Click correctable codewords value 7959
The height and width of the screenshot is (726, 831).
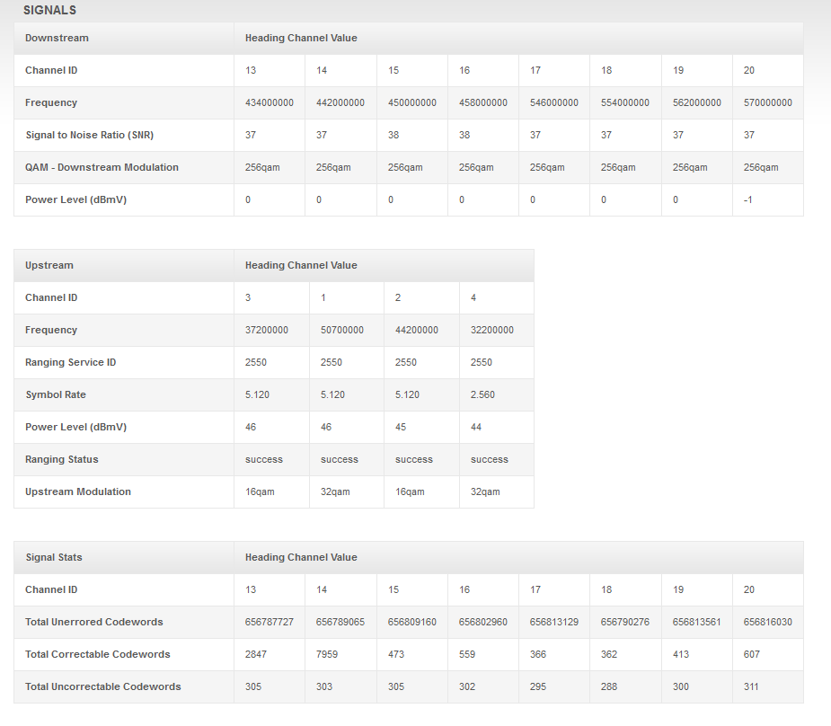click(x=327, y=654)
